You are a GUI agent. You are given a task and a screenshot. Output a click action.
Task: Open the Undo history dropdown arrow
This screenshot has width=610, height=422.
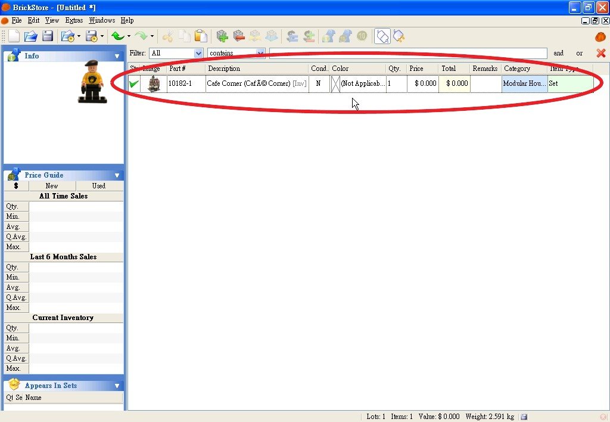[129, 36]
